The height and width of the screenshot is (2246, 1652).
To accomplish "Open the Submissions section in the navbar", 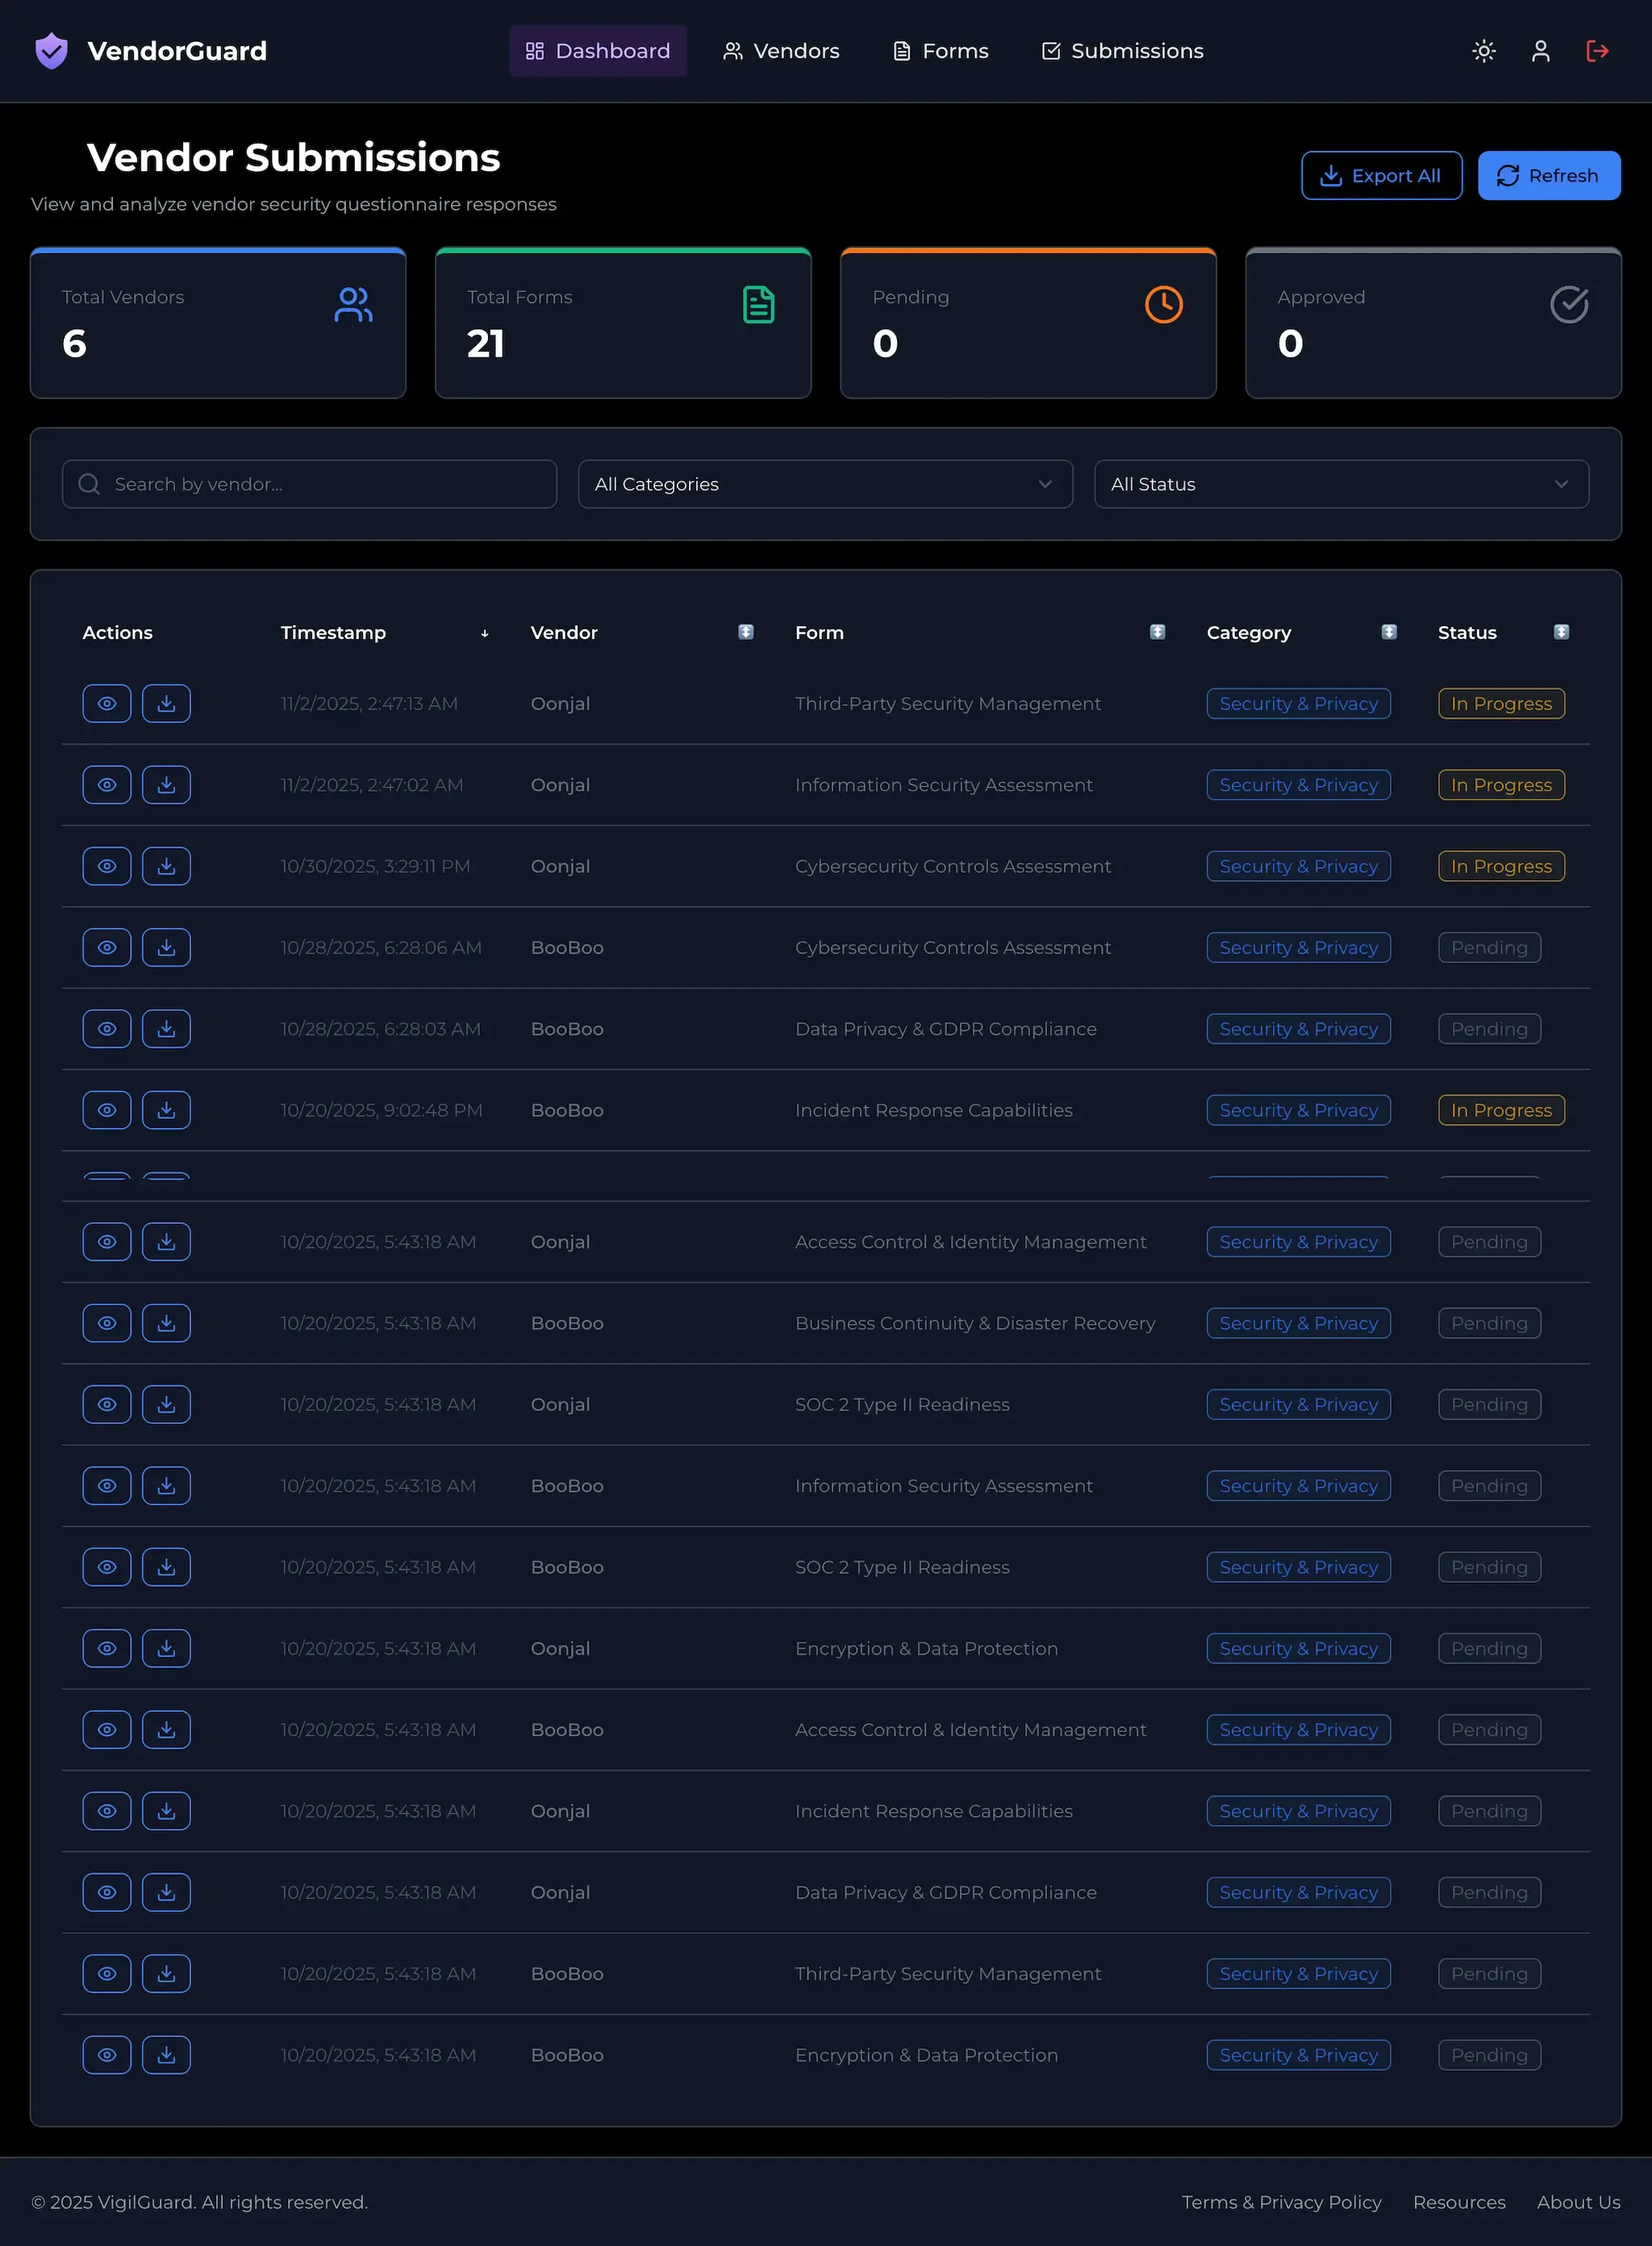I will pyautogui.click(x=1121, y=51).
